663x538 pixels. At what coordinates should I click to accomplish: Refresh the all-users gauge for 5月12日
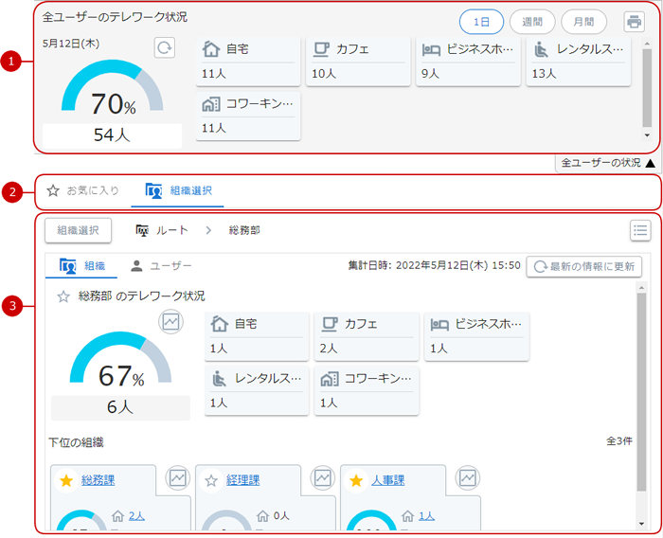(164, 47)
